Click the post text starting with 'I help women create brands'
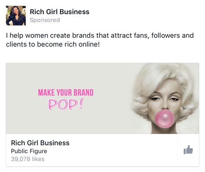This screenshot has height=172, width=205. [100, 40]
